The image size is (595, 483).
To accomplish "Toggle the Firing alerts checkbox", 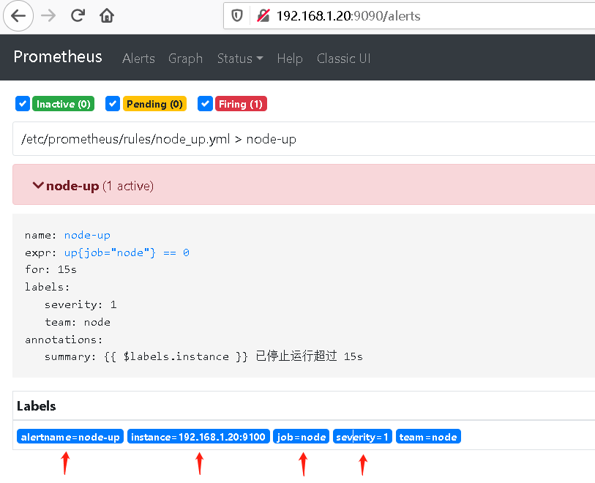I will click(205, 104).
